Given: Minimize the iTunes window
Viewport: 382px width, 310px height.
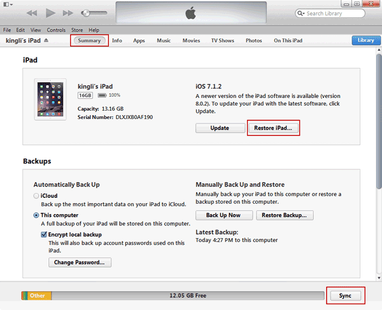Looking at the screenshot, I should 346,4.
